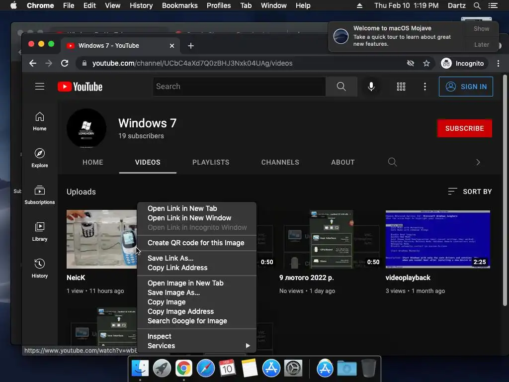Click the SUBSCRIBE button
Image resolution: width=509 pixels, height=382 pixels.
click(x=465, y=128)
